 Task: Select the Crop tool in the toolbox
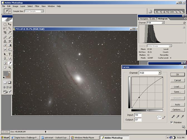(x=5, y=32)
